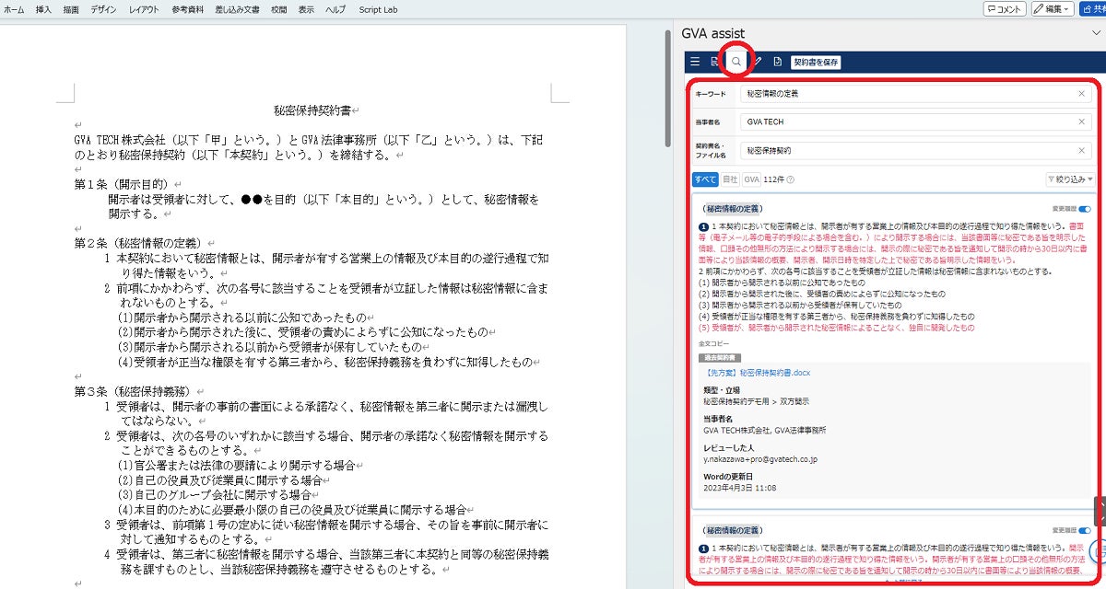Open the GVA assist hamburger menu

pyautogui.click(x=695, y=63)
